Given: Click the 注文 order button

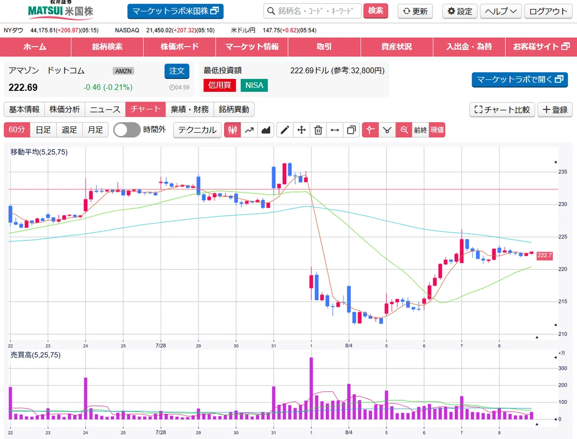Looking at the screenshot, I should click(x=177, y=71).
